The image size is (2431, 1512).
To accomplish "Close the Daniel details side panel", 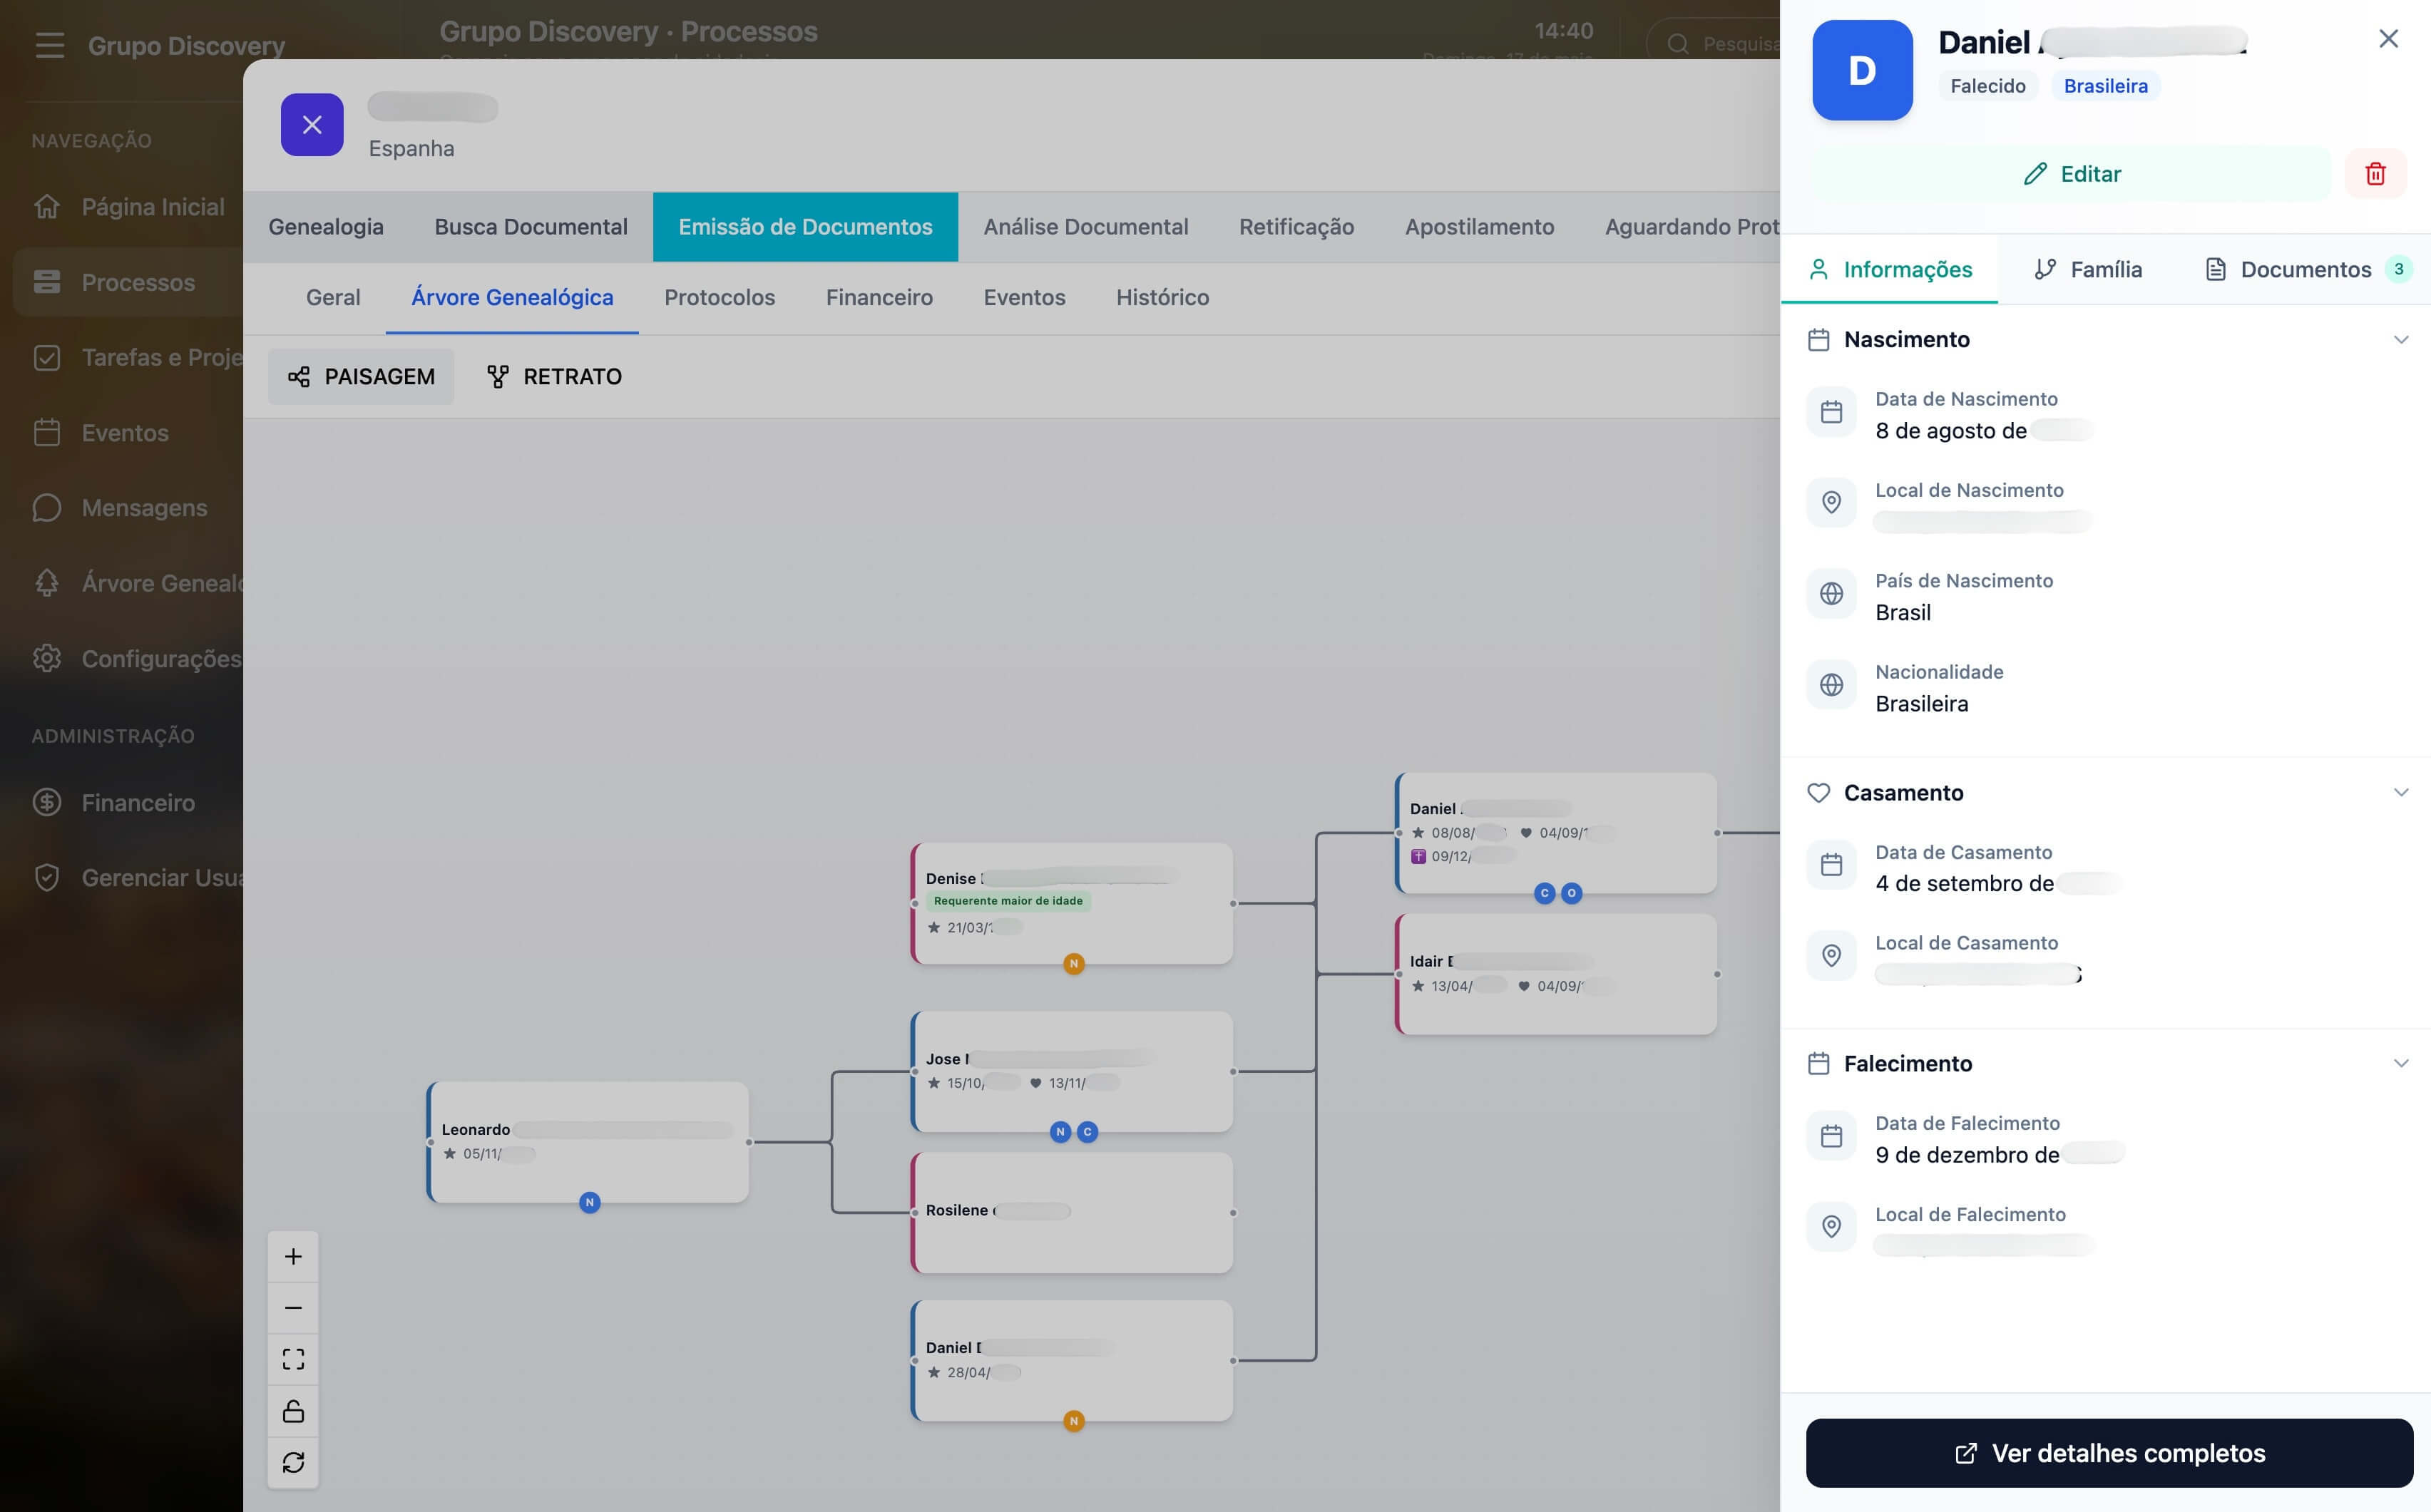I will (2388, 39).
